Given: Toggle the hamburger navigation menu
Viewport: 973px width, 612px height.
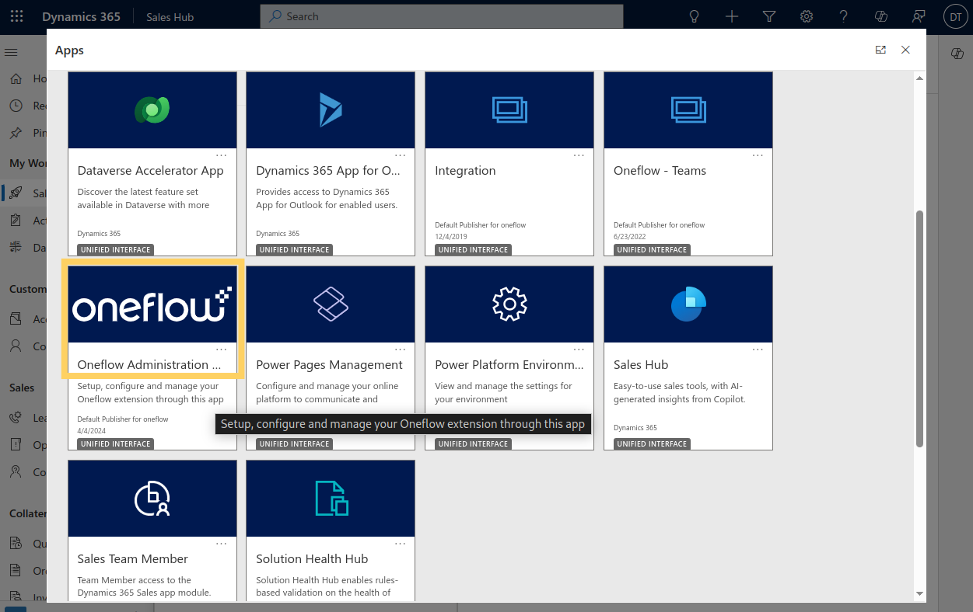Looking at the screenshot, I should pos(11,52).
